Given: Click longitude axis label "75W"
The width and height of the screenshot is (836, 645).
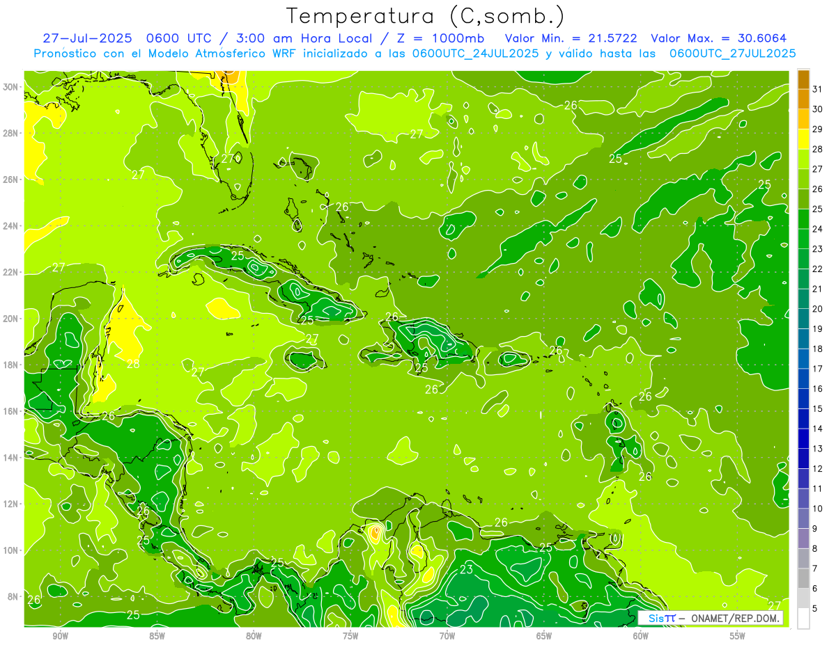Looking at the screenshot, I should pyautogui.click(x=350, y=636).
